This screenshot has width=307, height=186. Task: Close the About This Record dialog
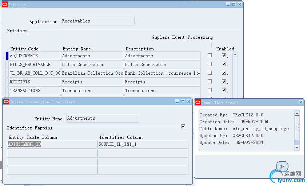301,102
